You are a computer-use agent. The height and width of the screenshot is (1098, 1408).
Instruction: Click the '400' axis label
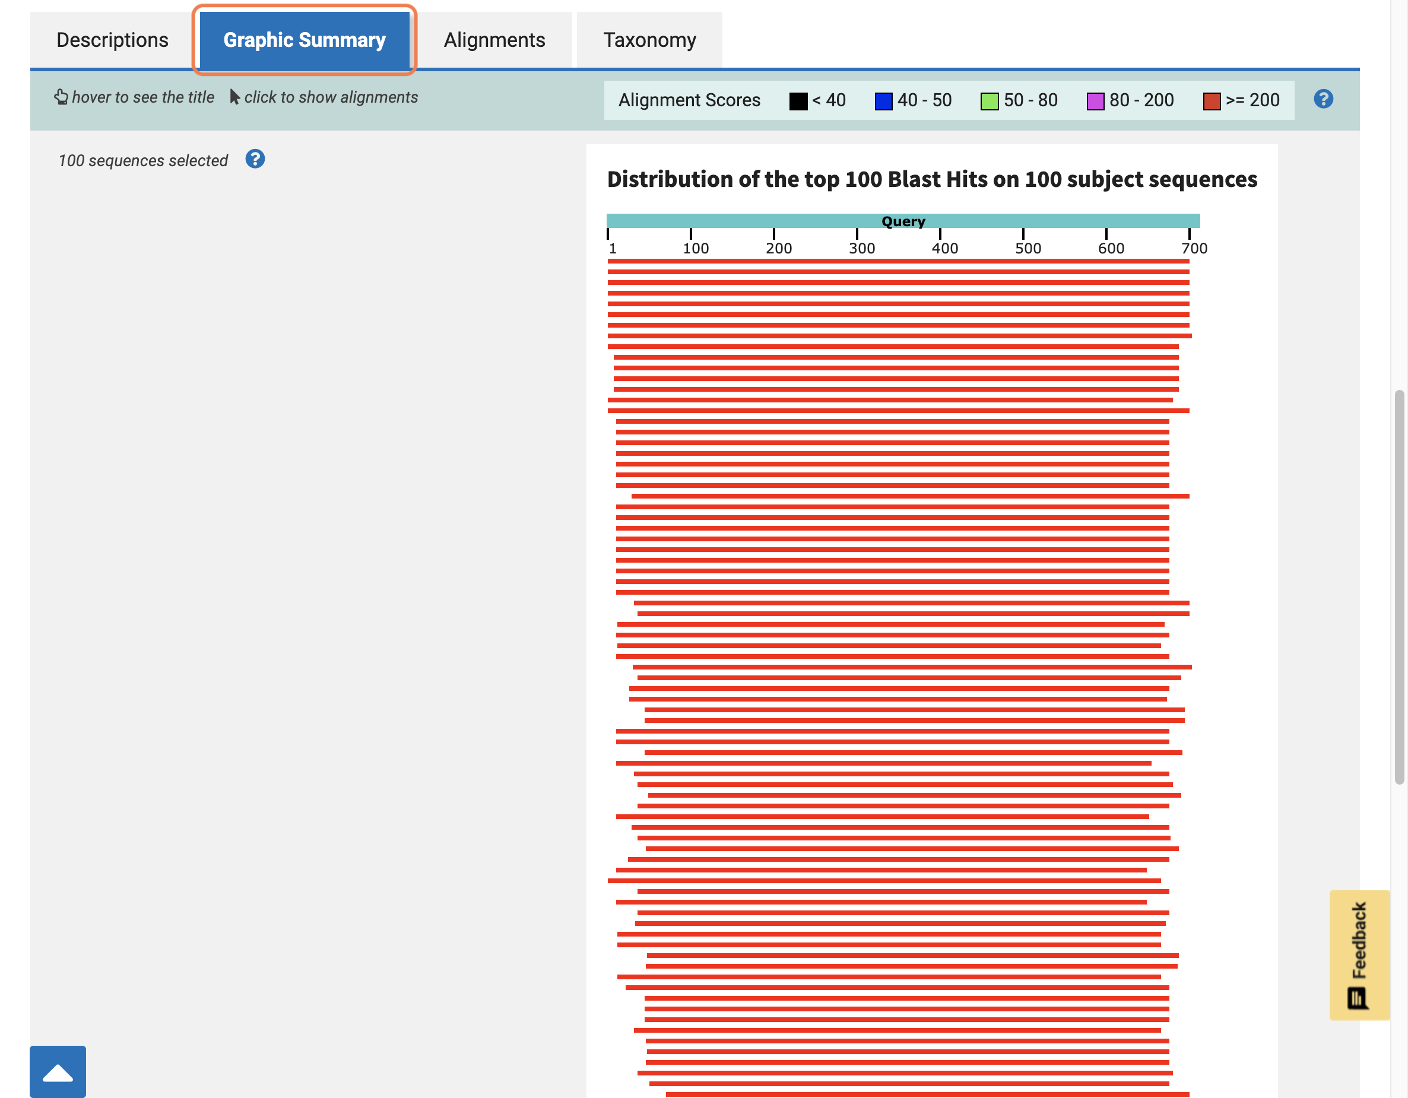coord(944,248)
